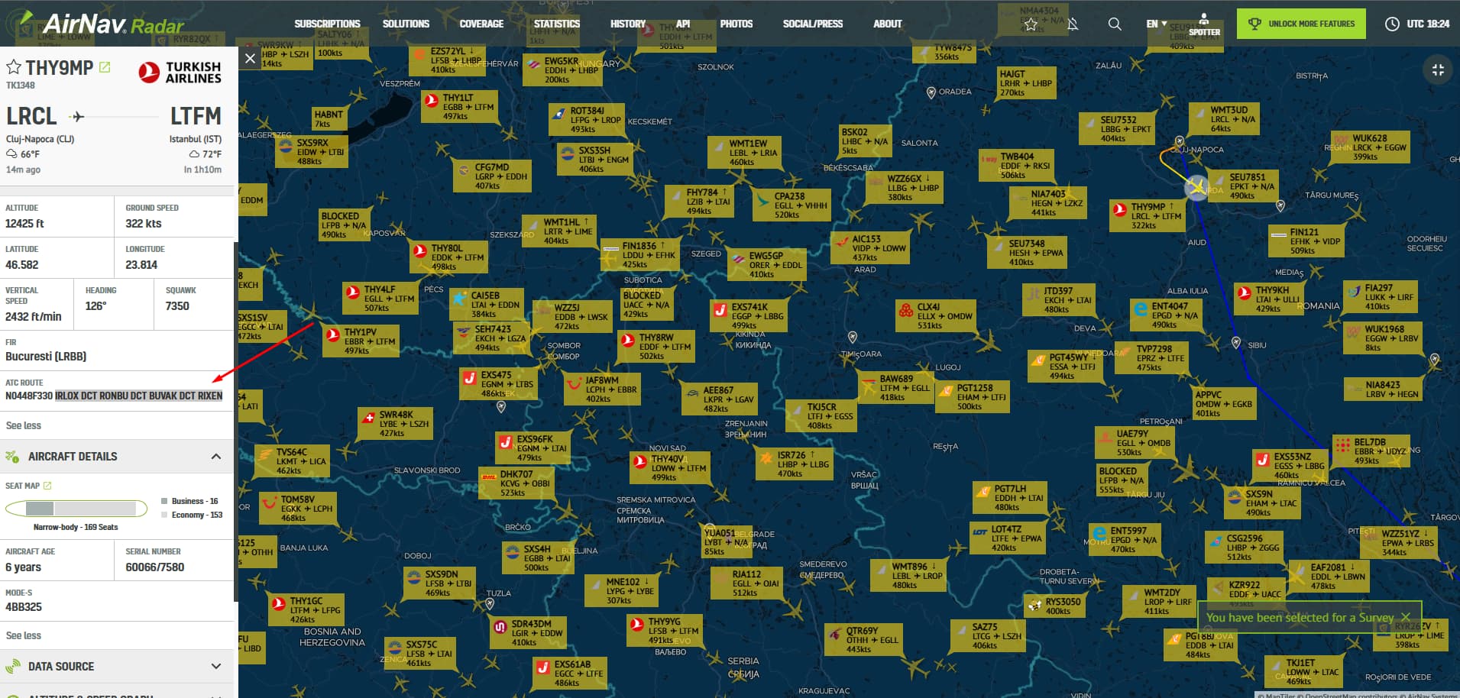This screenshot has height=698, width=1460.
Task: Click Unlock More Features button
Action: tap(1301, 24)
